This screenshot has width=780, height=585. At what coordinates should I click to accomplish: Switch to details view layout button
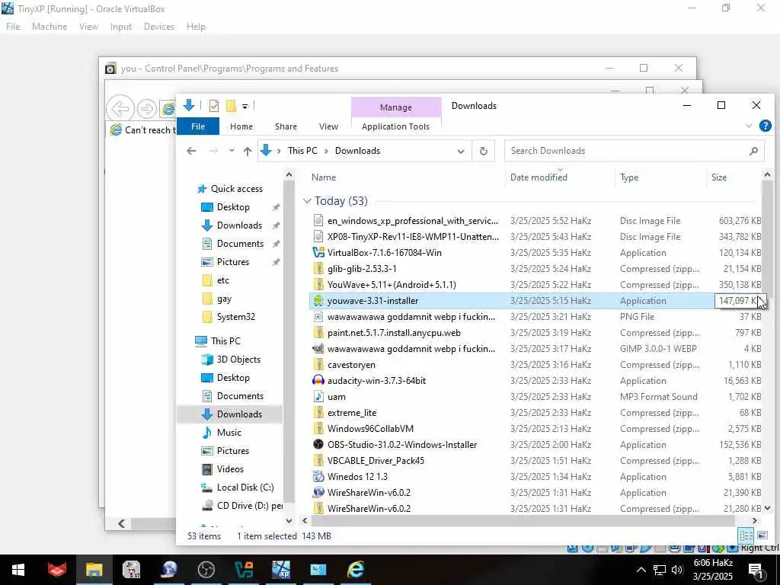click(746, 535)
